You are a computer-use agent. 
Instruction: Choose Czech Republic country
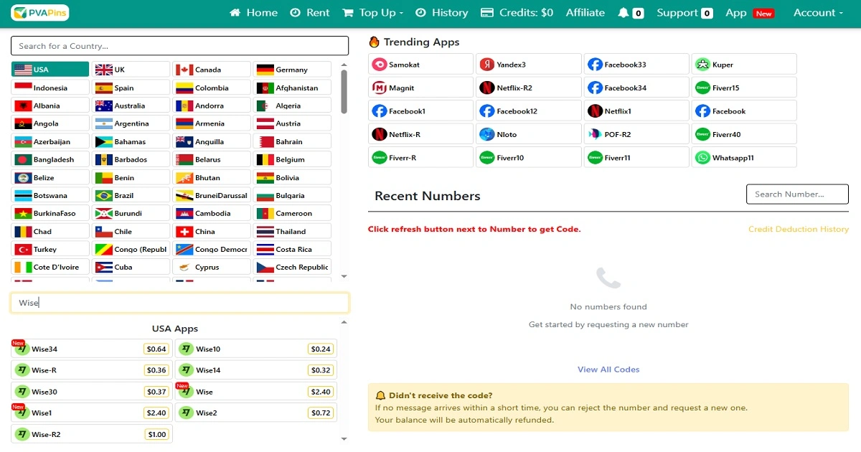tap(293, 267)
